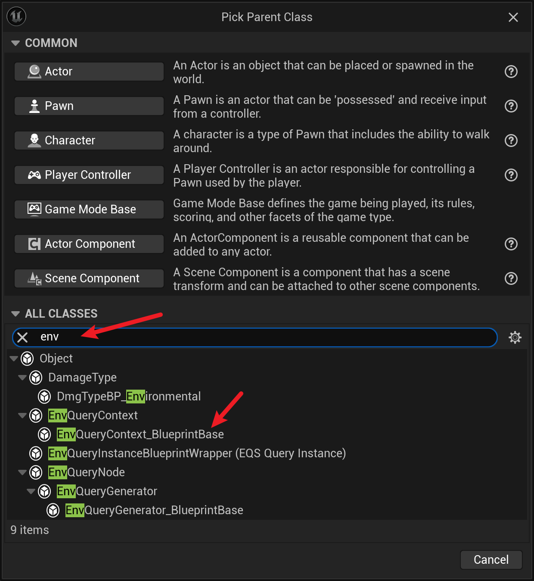Choose DmgTypeBP_Environmental class
This screenshot has width=534, height=581.
128,397
